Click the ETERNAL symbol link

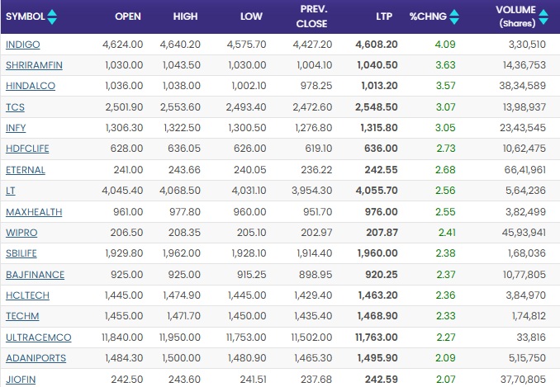coord(25,170)
